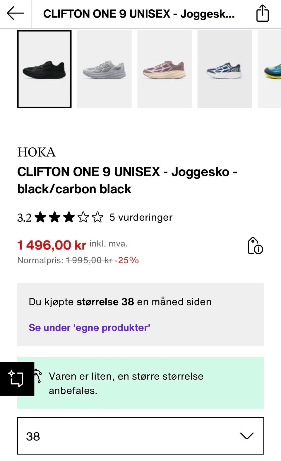Tap the price info tag icon
281x461 pixels.
(x=255, y=246)
